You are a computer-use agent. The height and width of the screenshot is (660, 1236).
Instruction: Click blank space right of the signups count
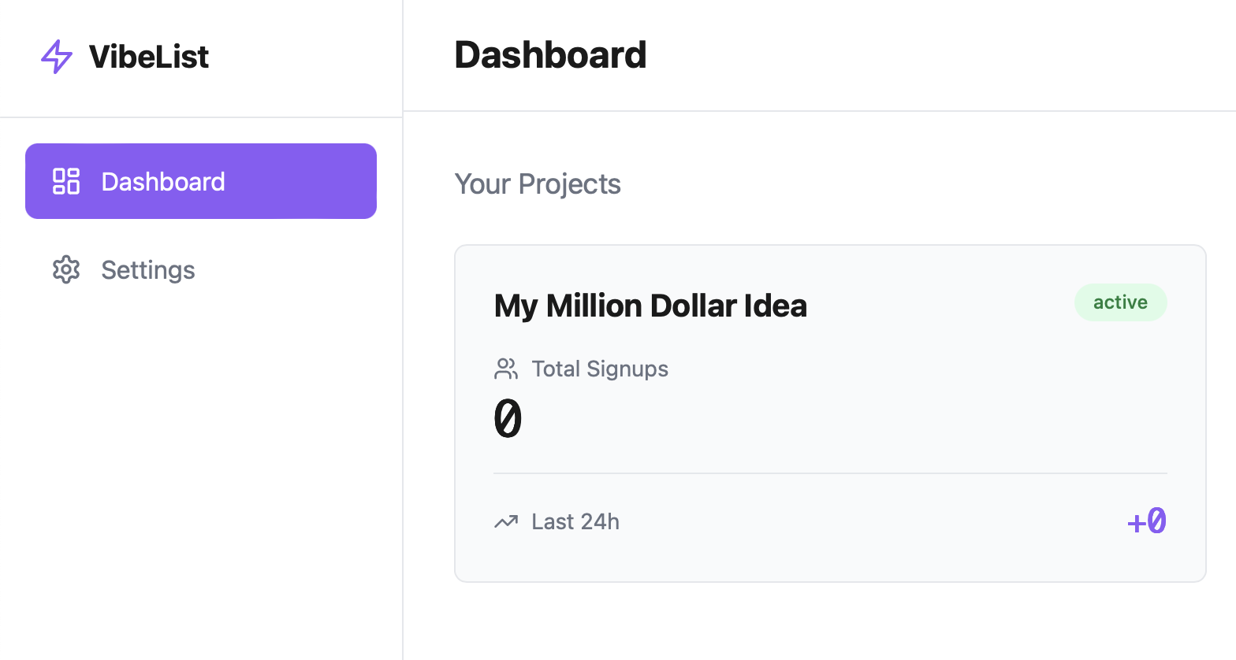(x=828, y=418)
